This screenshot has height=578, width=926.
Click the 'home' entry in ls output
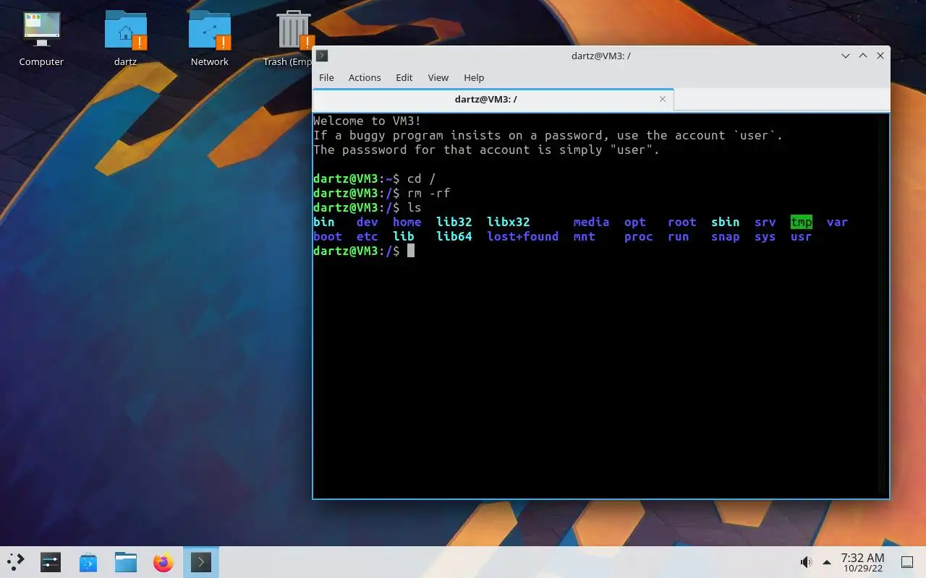pos(407,223)
